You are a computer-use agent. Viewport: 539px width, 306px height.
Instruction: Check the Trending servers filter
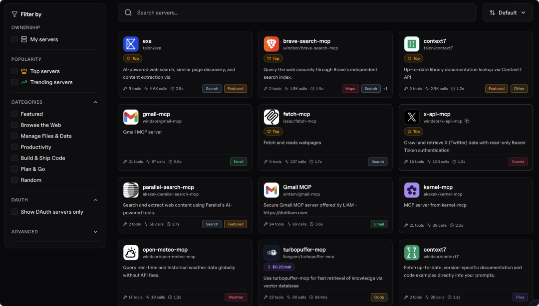15,82
